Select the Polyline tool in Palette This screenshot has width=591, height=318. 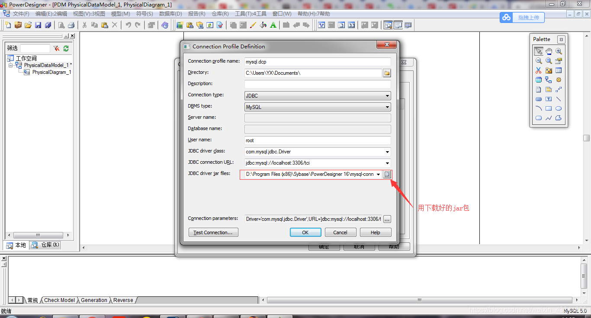pos(549,118)
